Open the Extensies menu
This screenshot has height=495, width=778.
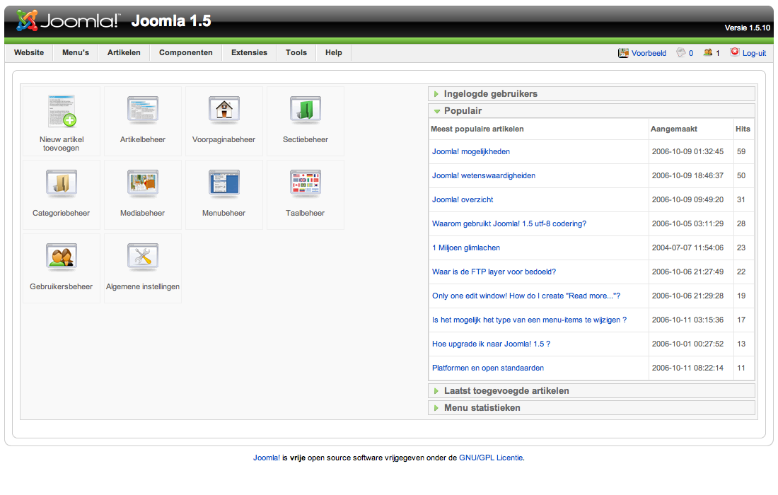248,52
